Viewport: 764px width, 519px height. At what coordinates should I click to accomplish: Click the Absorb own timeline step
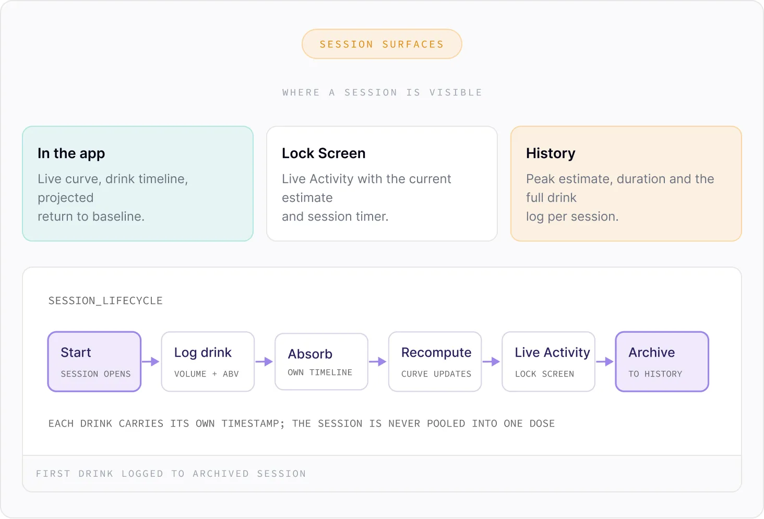pyautogui.click(x=321, y=361)
